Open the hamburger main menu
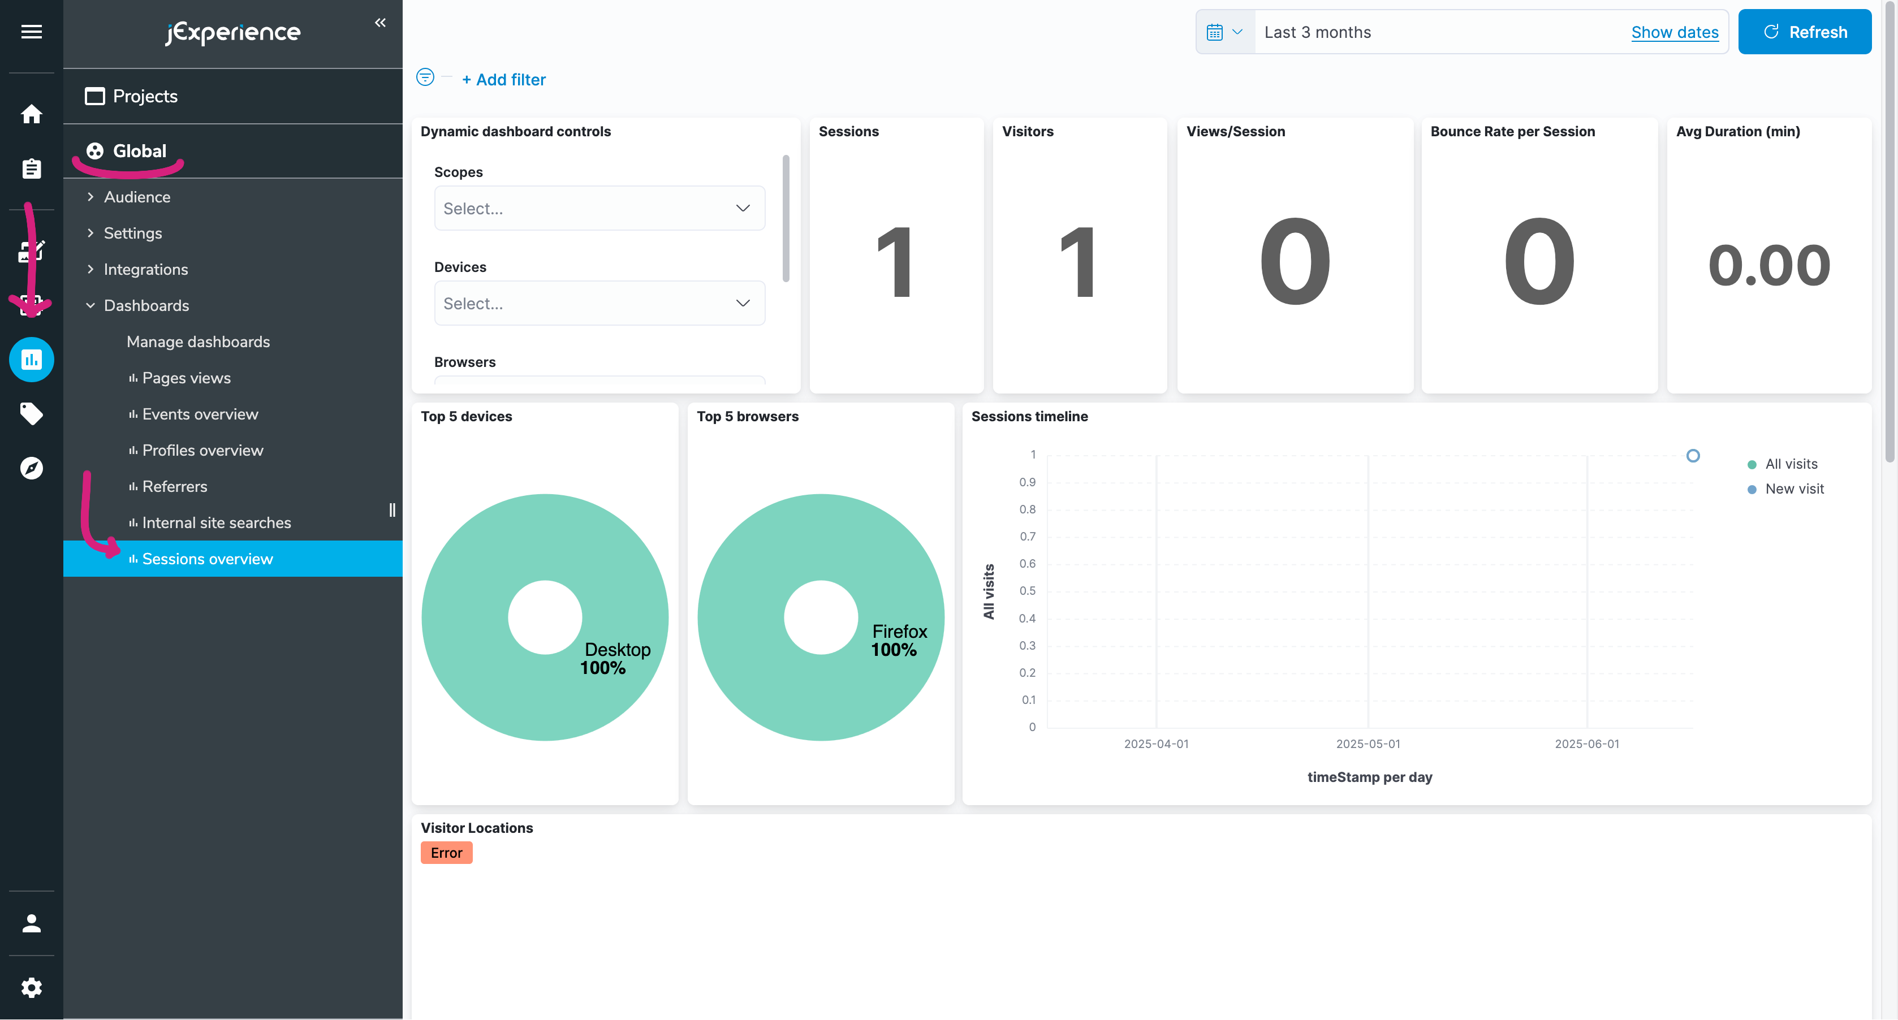 tap(31, 32)
